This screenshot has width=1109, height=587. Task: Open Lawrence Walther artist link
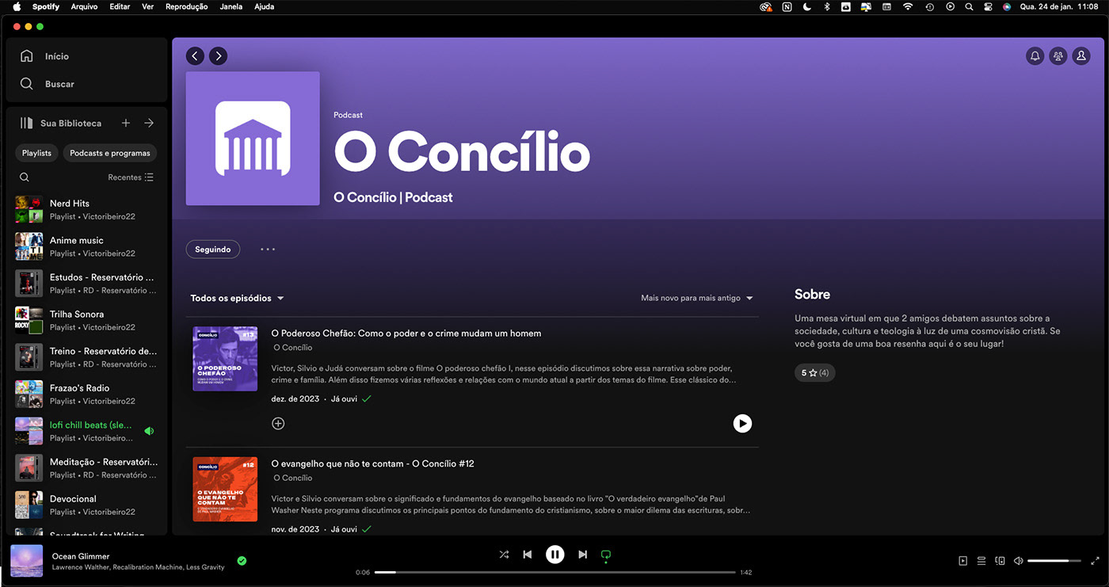click(80, 567)
